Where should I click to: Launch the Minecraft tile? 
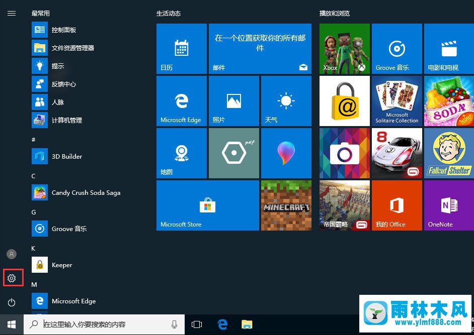286,205
